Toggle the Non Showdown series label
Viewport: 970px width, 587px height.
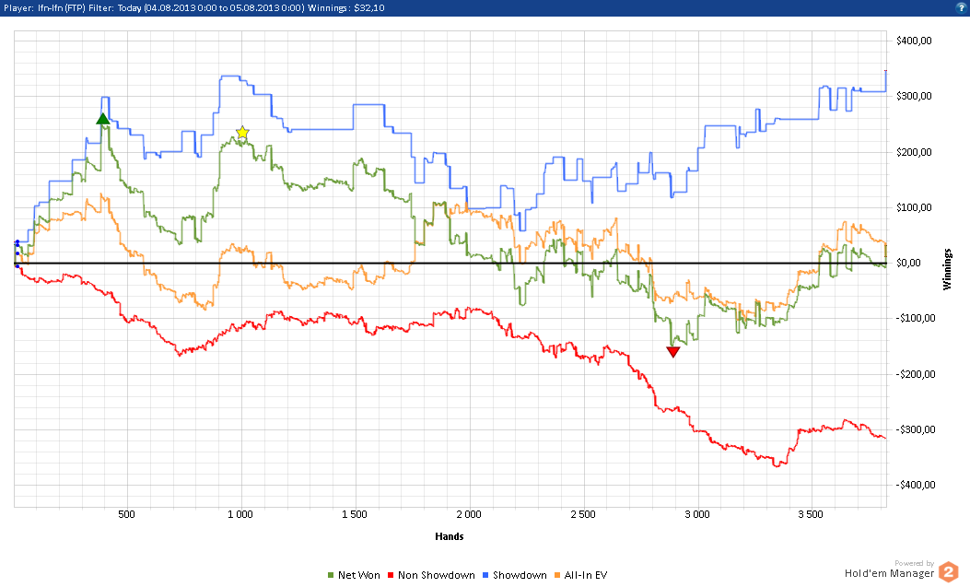click(437, 575)
